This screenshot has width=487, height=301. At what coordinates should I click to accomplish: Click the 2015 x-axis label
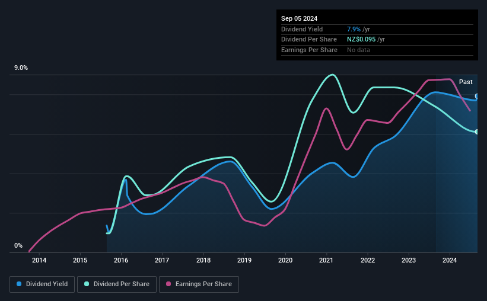click(80, 260)
